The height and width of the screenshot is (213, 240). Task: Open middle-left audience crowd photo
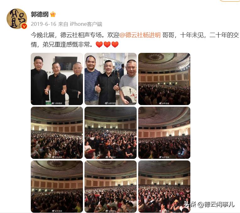point(57,133)
